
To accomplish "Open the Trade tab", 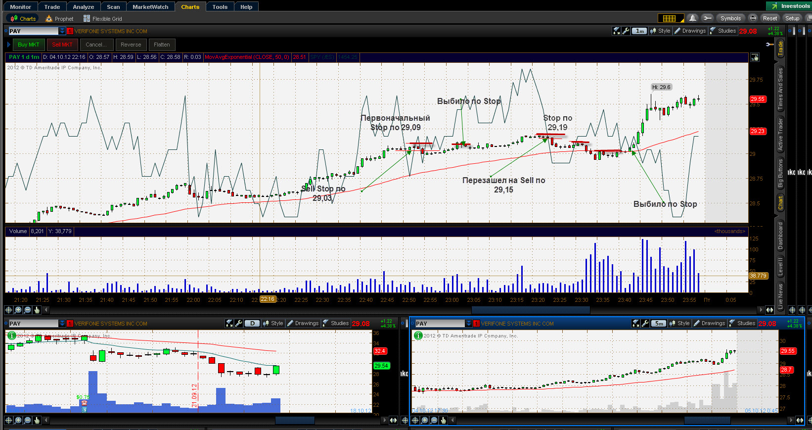I will [x=52, y=6].
